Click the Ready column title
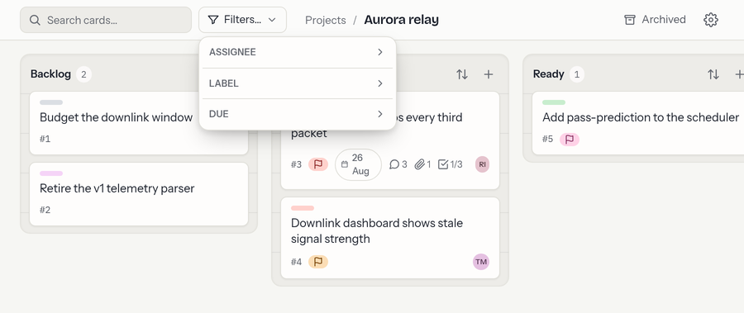 coord(549,74)
